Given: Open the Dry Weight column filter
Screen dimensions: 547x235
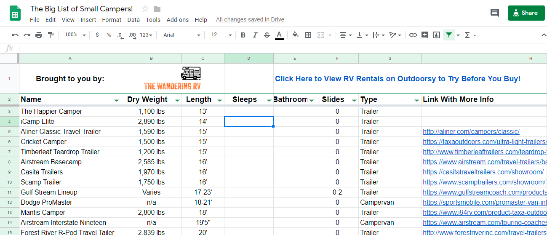Looking at the screenshot, I should (177, 100).
